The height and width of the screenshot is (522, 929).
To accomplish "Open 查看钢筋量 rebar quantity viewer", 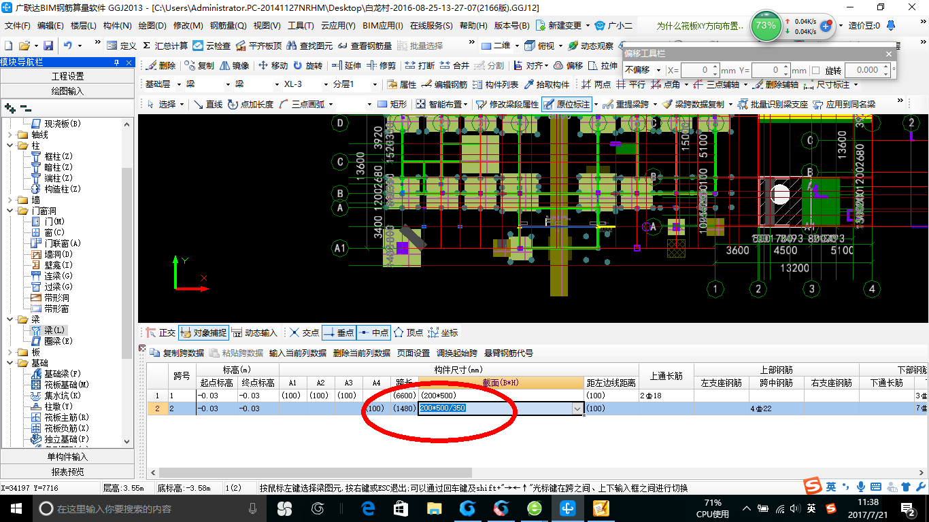I will tap(365, 46).
